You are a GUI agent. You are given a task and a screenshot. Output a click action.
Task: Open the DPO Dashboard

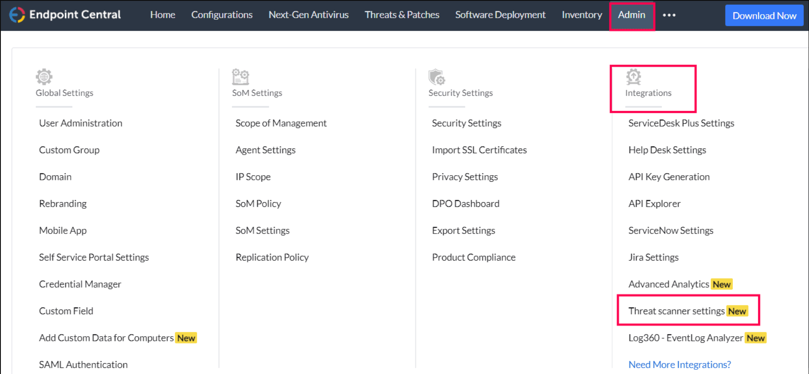465,204
